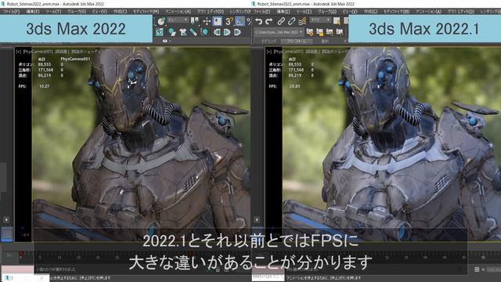
Task: Open アニメーション(A) menu in left window
Action: (178, 11)
